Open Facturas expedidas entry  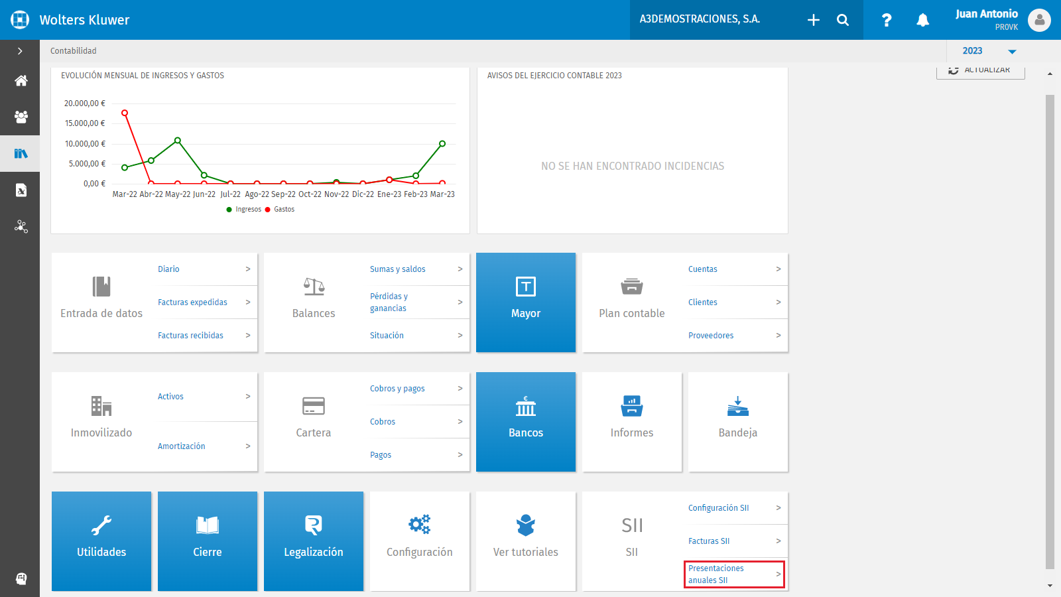pyautogui.click(x=204, y=302)
